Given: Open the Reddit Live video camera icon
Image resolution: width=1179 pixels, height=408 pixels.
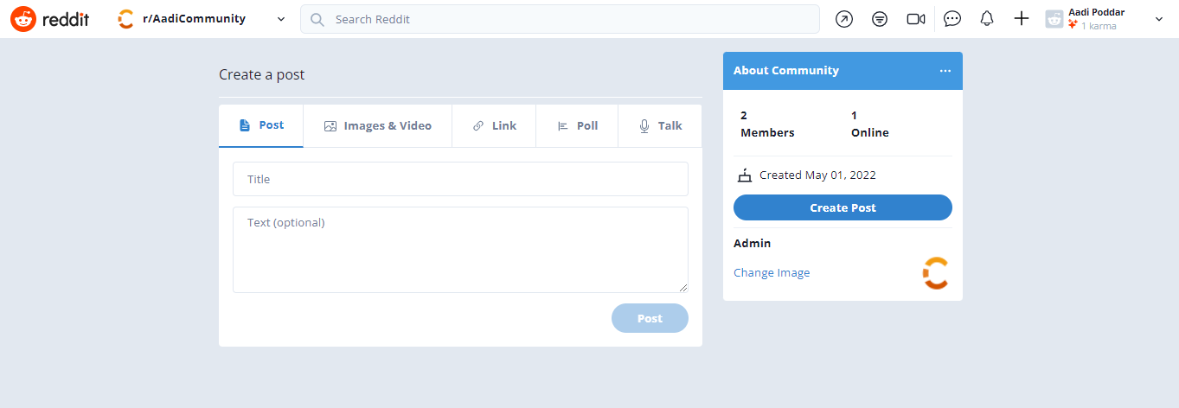Looking at the screenshot, I should tap(916, 19).
